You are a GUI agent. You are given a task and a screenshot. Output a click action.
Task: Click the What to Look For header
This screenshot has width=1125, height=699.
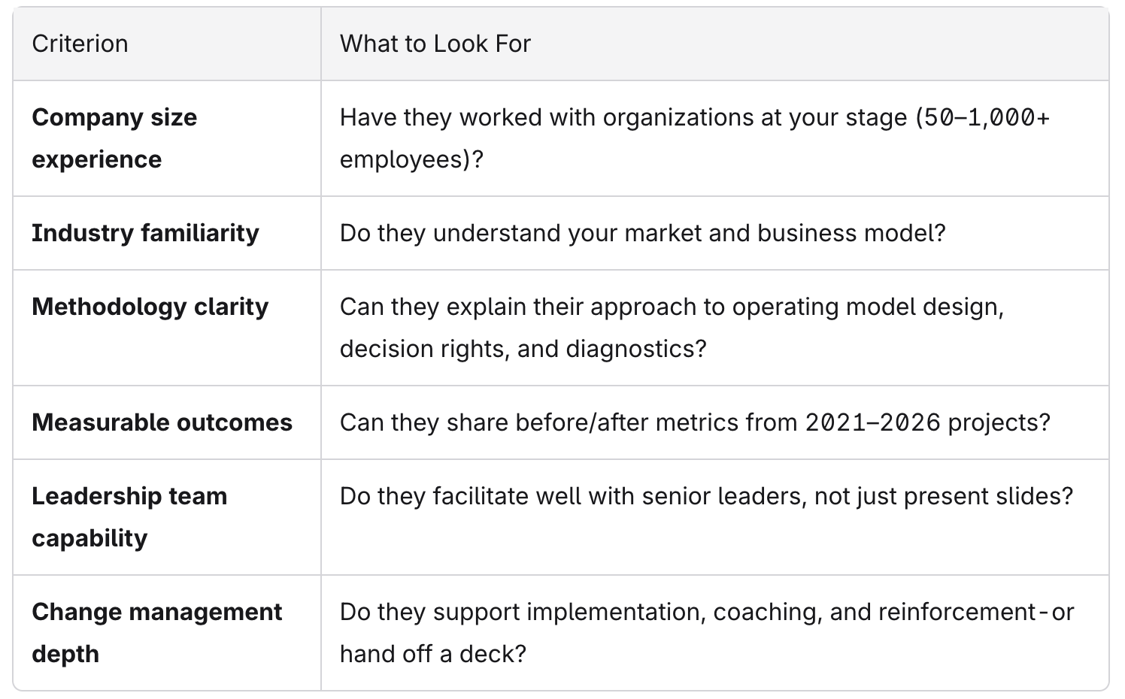[x=435, y=44]
